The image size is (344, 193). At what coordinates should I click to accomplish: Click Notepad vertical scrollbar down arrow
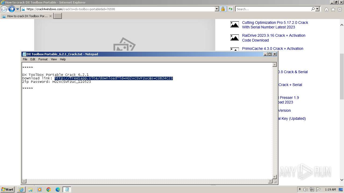(x=274, y=177)
